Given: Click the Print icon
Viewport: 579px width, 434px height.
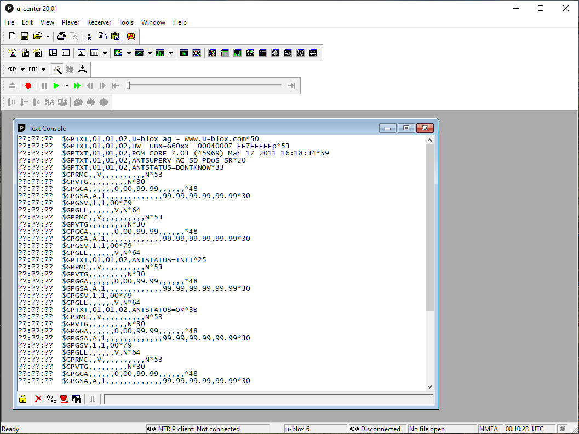Looking at the screenshot, I should (x=61, y=36).
